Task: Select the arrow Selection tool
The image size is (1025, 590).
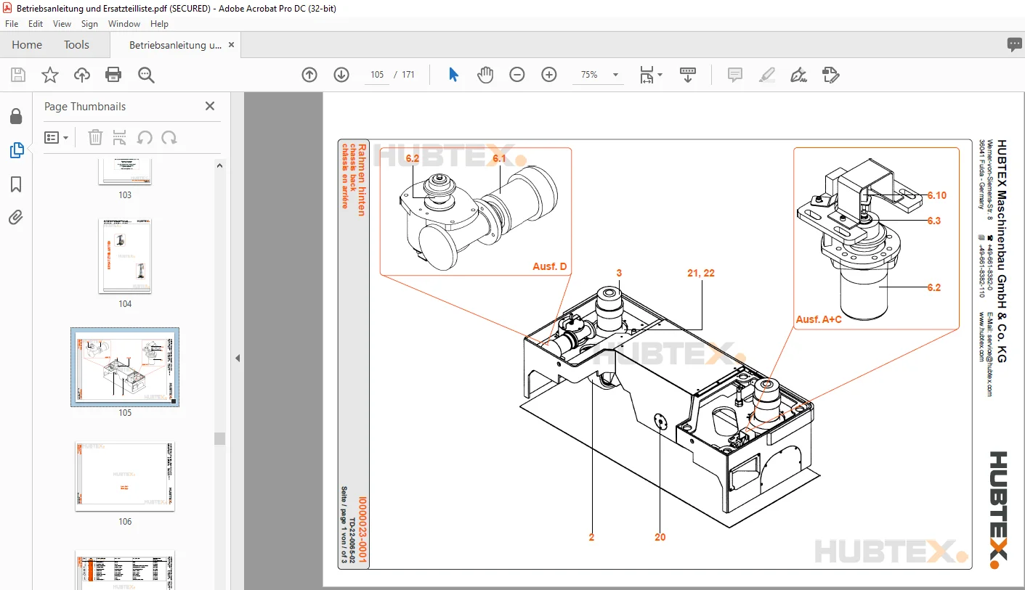Action: [453, 75]
